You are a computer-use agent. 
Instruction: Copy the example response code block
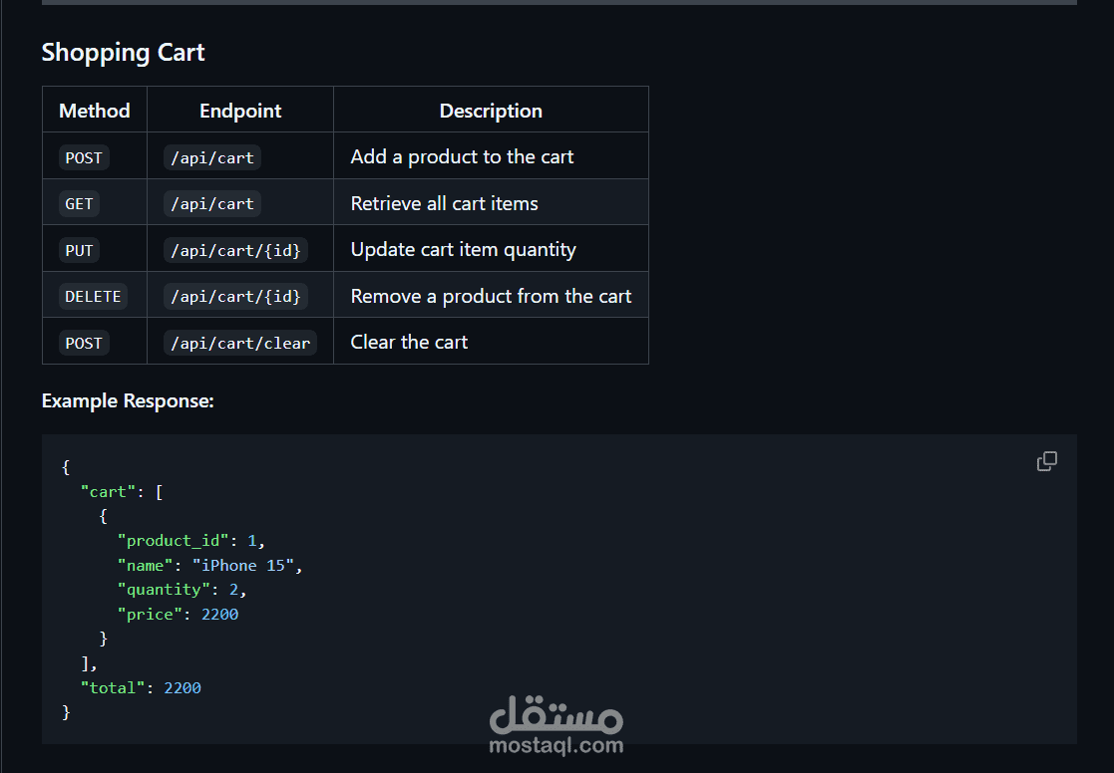pyautogui.click(x=1046, y=461)
